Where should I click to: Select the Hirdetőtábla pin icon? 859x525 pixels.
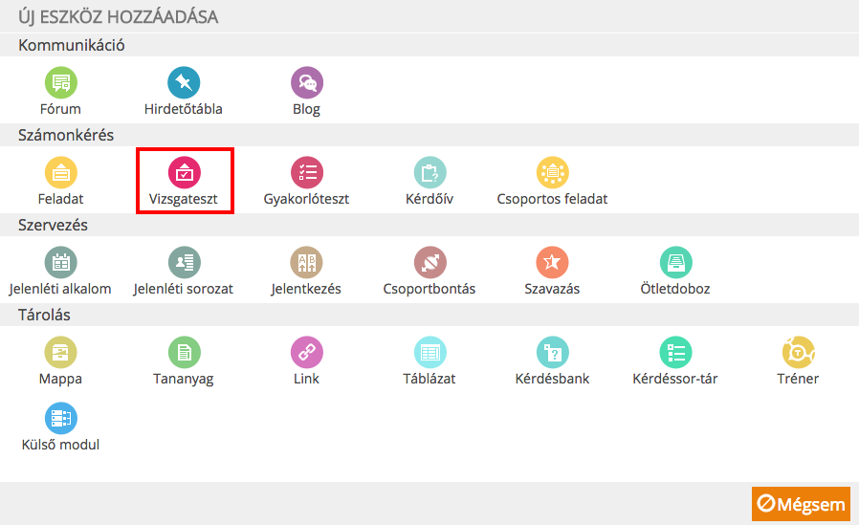click(x=184, y=82)
